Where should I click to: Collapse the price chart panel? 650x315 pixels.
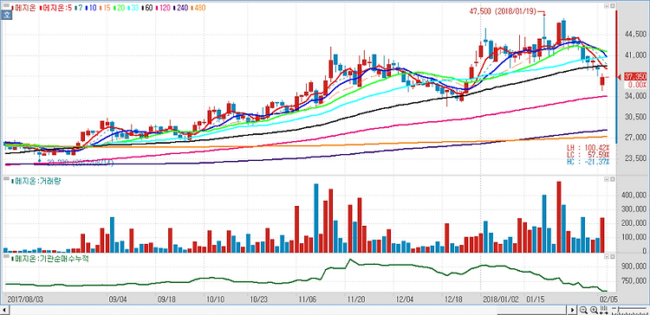click(x=606, y=6)
